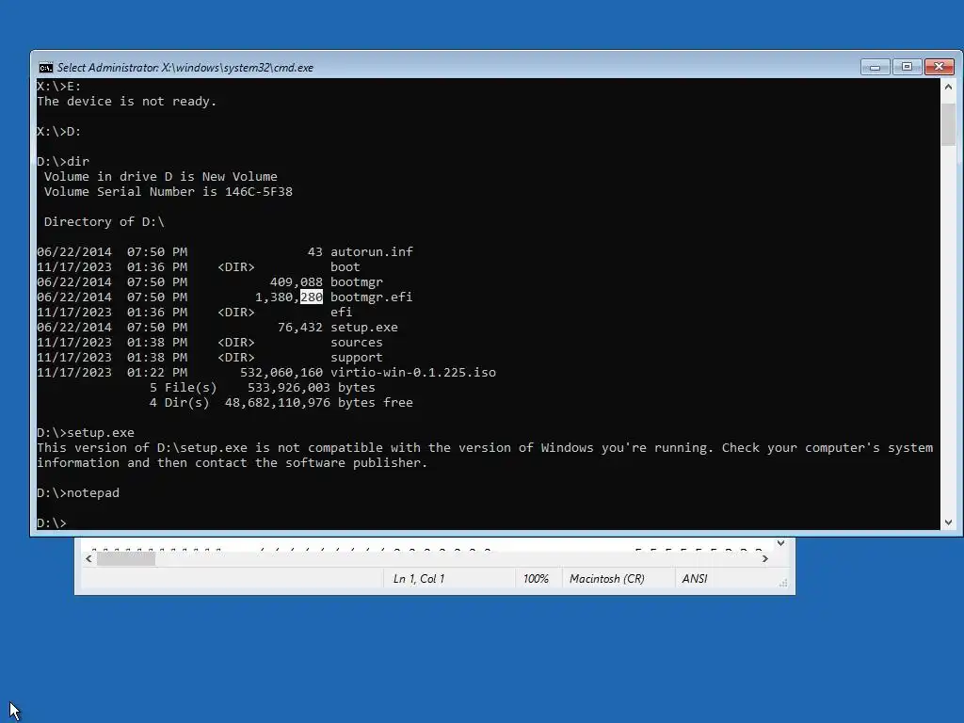Screen dimensions: 964x723
Task: Maximize the Administrator cmd.exe window
Action: coord(907,67)
